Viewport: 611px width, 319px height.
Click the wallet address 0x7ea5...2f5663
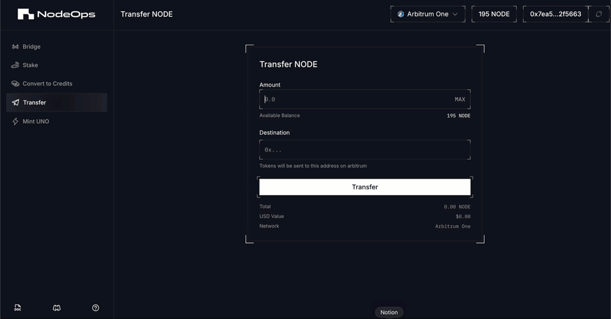[555, 14]
